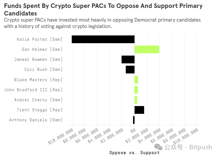Click Anthony Daniels' tiny black bar
Viewport: 219px width, 156px height.
(134, 120)
